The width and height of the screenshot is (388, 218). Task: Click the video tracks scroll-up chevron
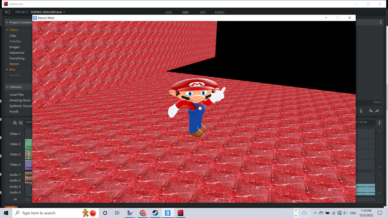coord(379,131)
